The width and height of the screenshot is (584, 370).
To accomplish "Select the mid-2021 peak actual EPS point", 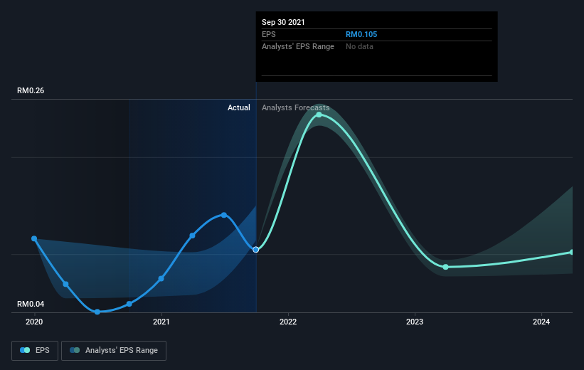I will (x=224, y=215).
